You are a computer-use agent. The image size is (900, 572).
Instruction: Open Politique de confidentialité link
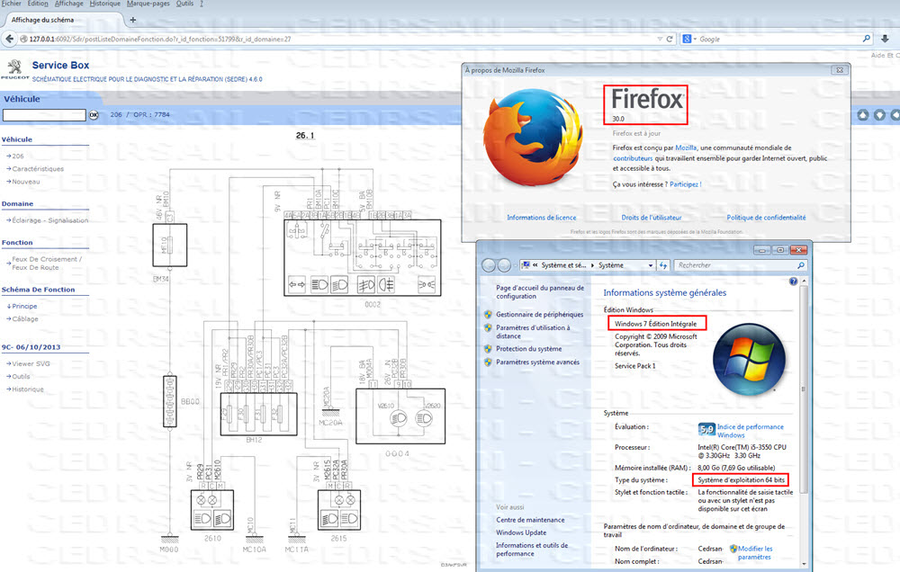(766, 218)
